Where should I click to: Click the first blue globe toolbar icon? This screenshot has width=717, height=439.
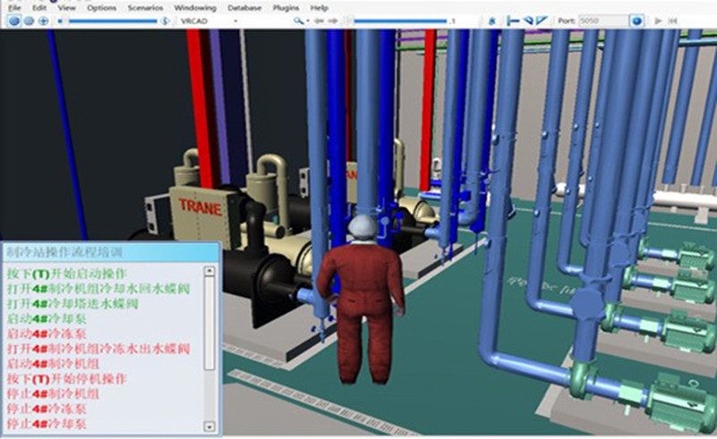[14, 20]
